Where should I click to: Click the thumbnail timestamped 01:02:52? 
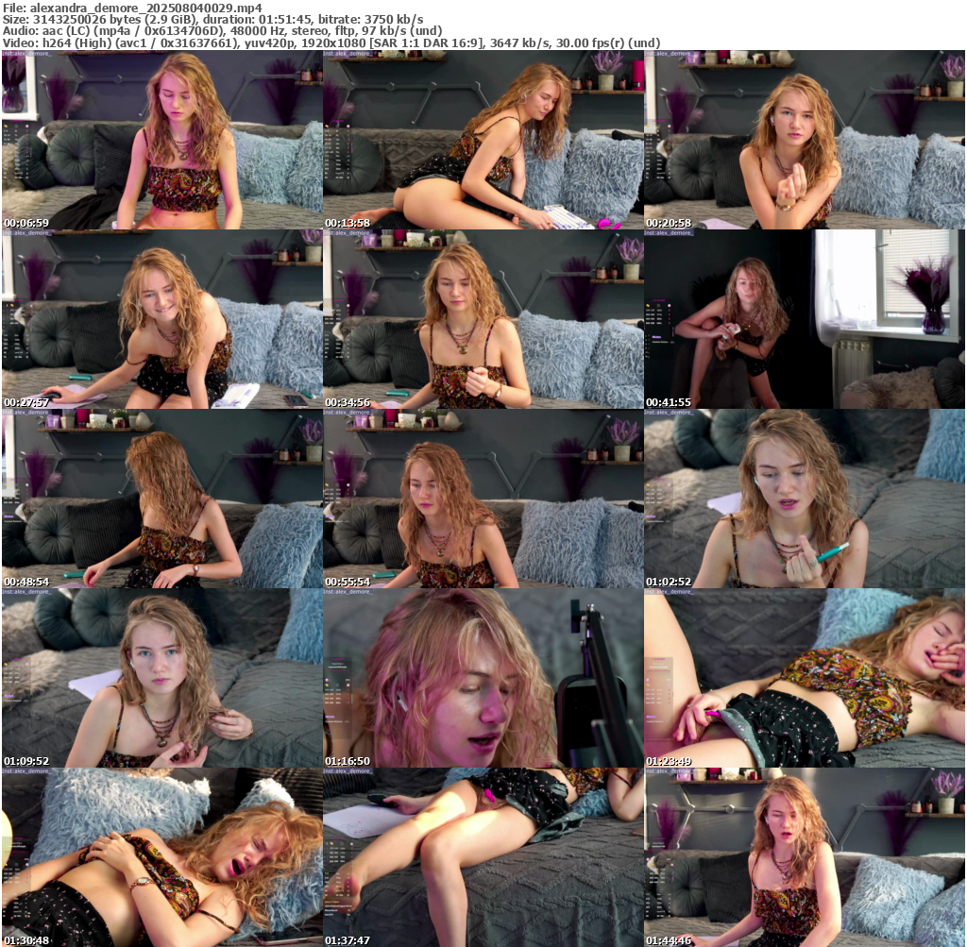click(x=804, y=499)
